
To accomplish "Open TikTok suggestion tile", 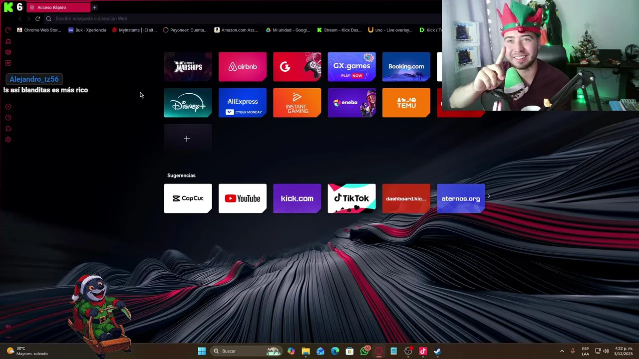I will pyautogui.click(x=352, y=198).
